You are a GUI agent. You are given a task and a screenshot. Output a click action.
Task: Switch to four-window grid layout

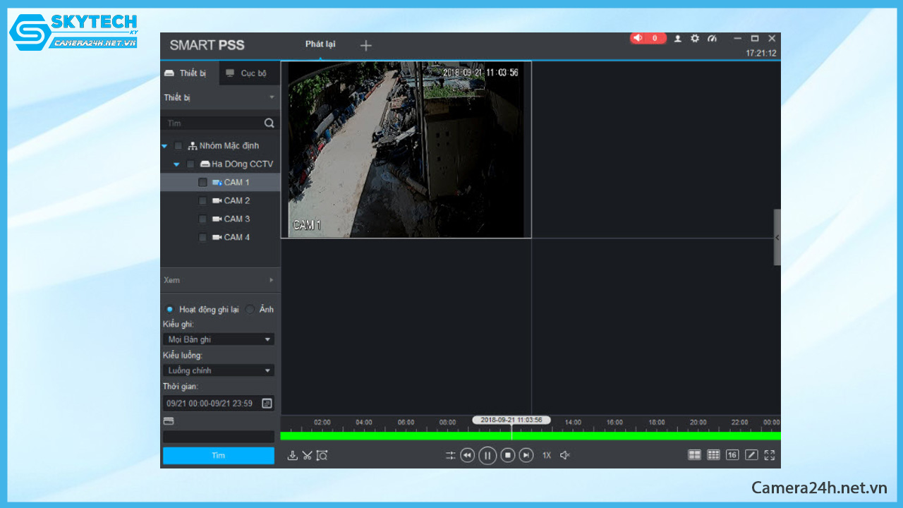pos(694,455)
